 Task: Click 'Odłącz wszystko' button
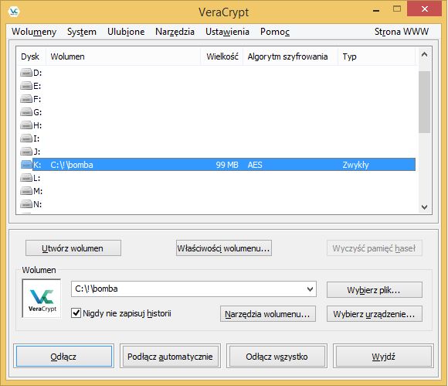click(277, 357)
